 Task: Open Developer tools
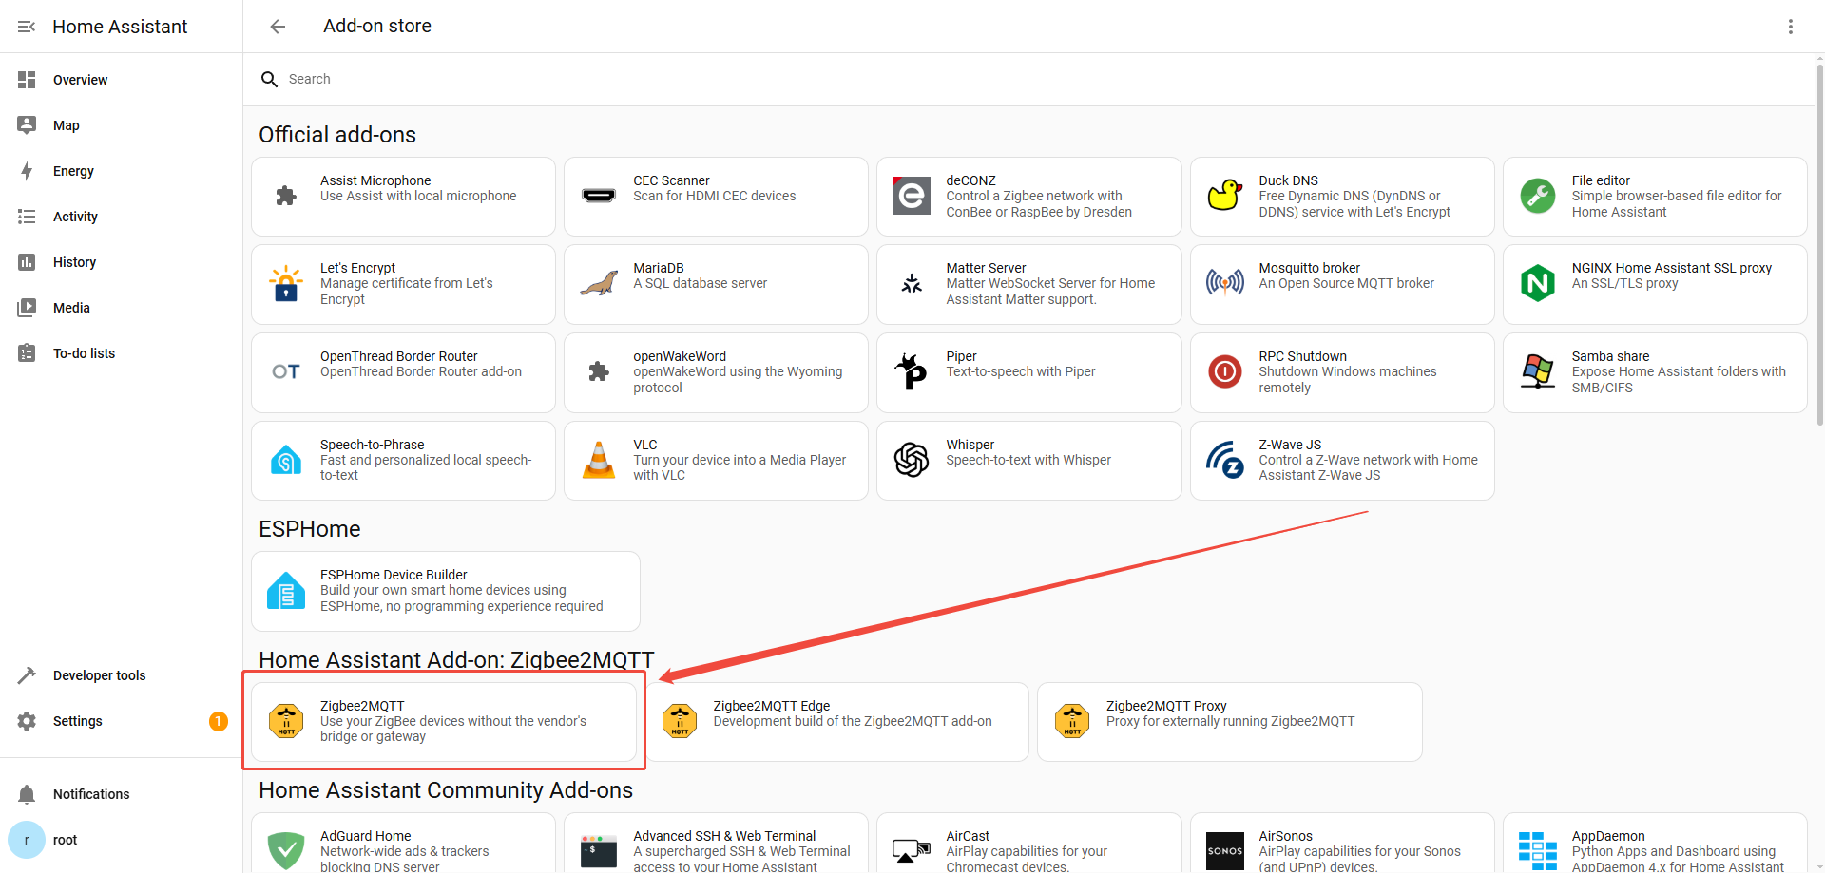[x=99, y=675]
